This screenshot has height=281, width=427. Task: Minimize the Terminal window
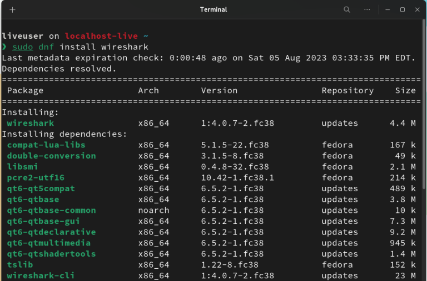coord(388,9)
